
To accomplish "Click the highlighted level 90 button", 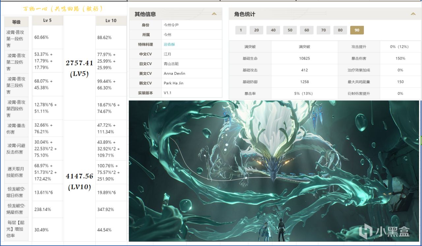I will pyautogui.click(x=357, y=30).
